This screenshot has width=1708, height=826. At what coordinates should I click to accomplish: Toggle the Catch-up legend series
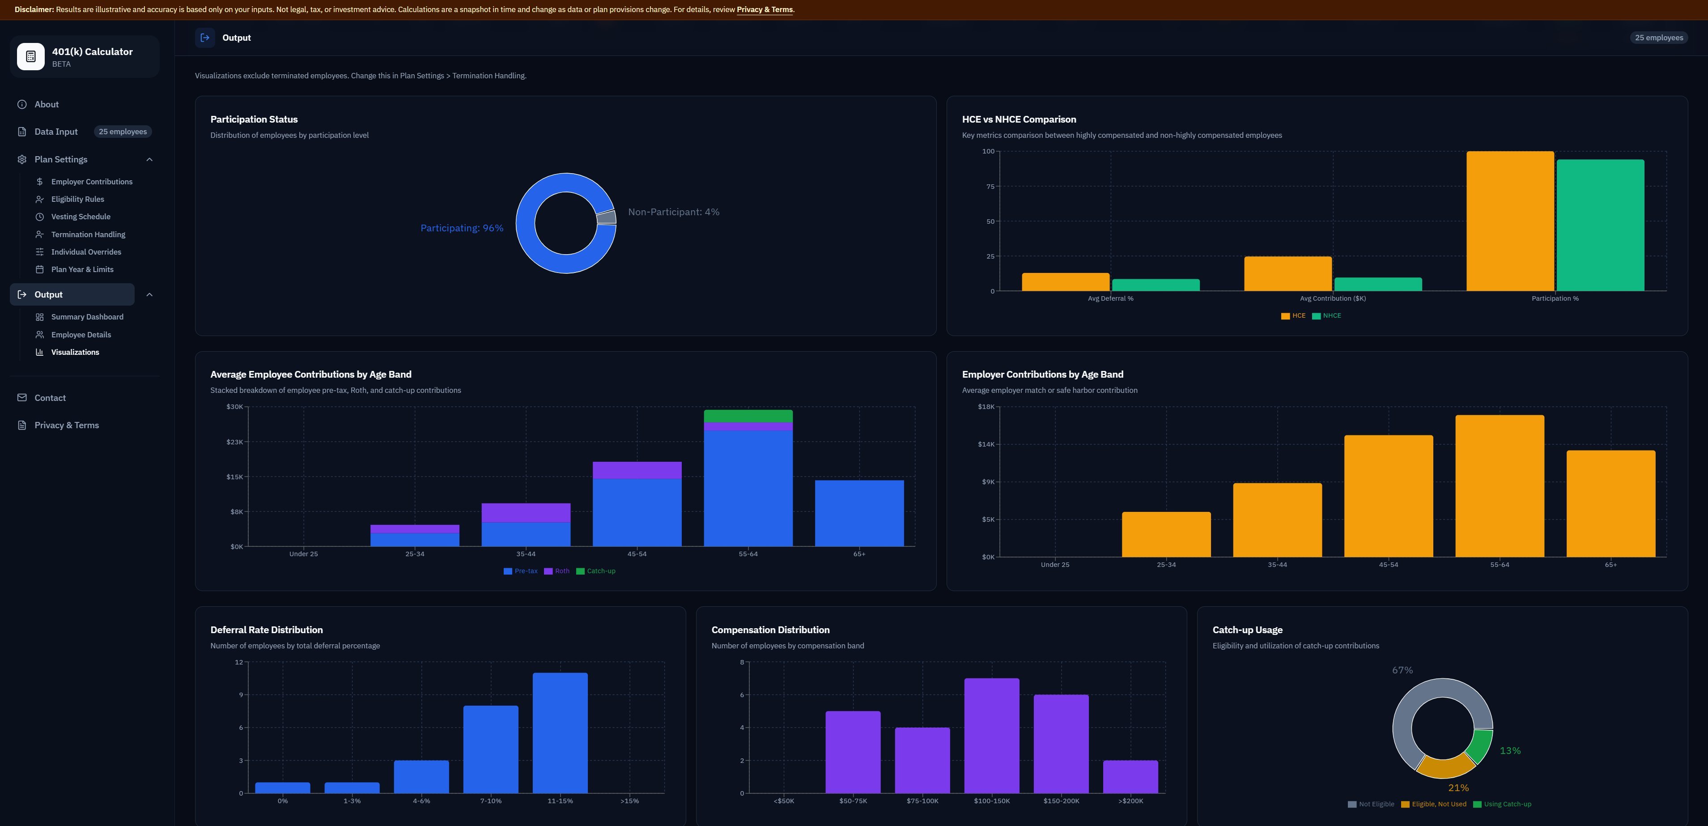596,571
